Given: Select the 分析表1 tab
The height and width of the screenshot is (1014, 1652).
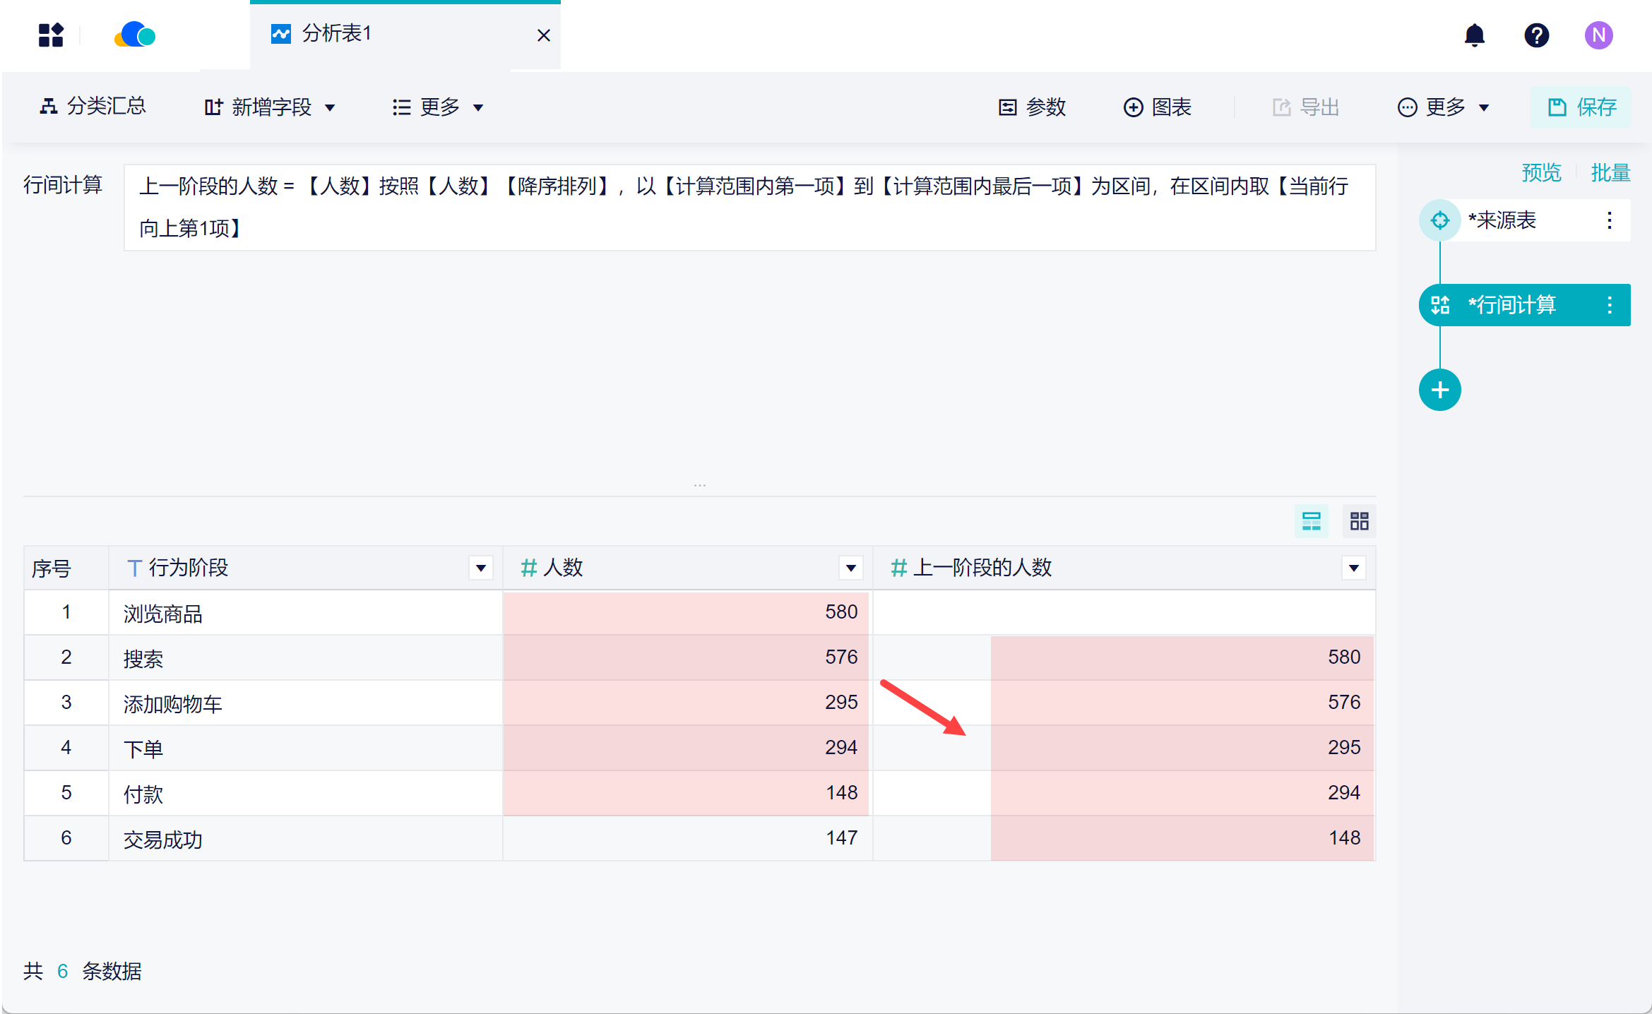Looking at the screenshot, I should pos(335,34).
